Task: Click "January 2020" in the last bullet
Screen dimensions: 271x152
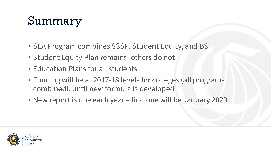Action: (x=205, y=100)
